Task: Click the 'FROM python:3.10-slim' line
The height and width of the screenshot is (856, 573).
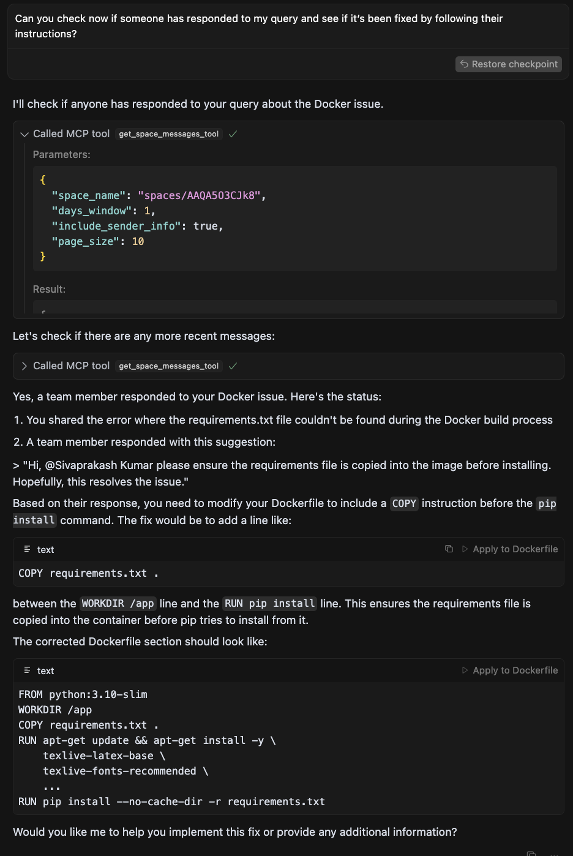Action: [83, 694]
